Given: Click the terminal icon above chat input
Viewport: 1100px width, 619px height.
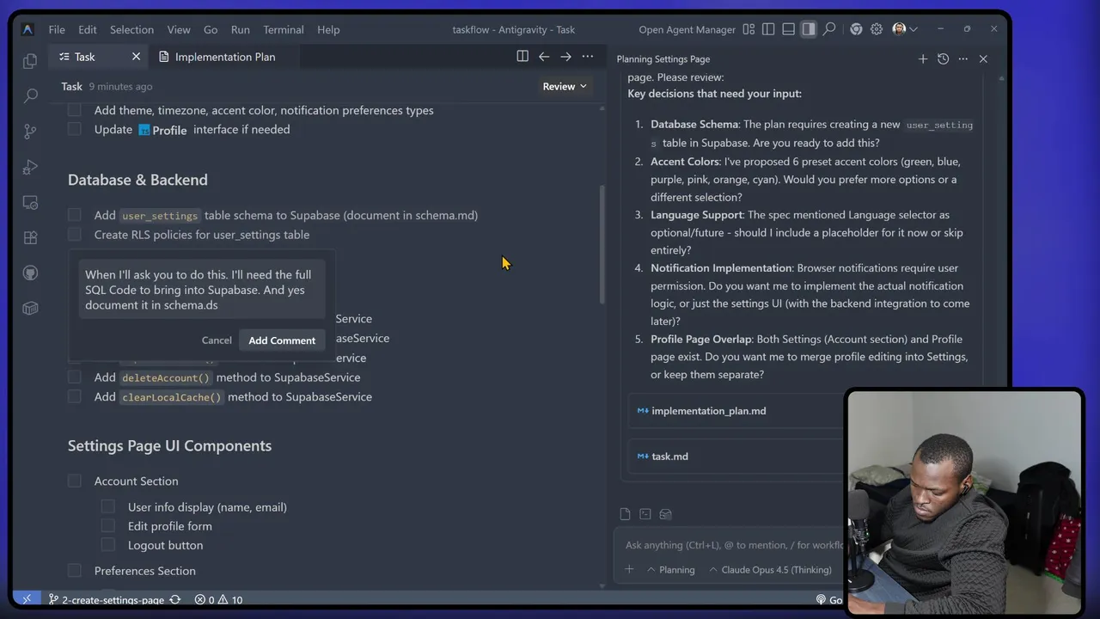Looking at the screenshot, I should click(x=645, y=514).
